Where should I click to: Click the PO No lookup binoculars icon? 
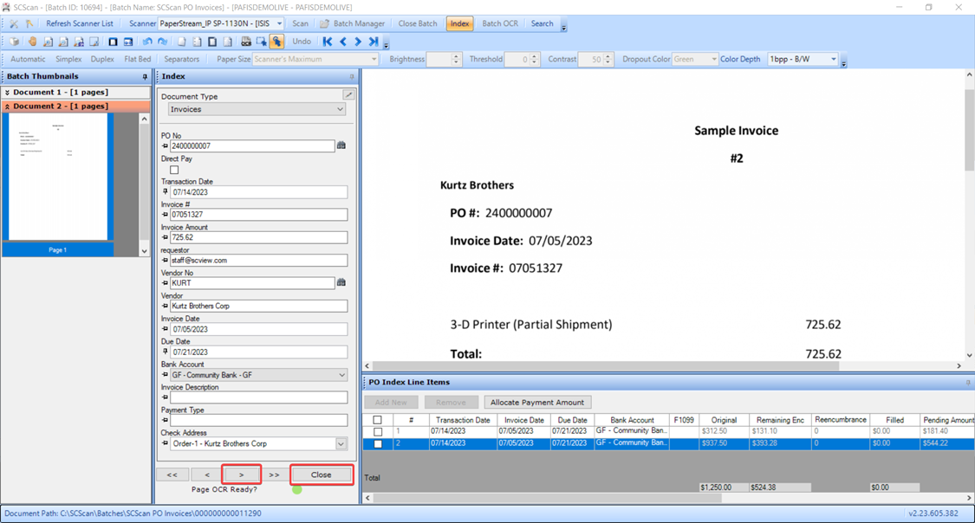341,145
